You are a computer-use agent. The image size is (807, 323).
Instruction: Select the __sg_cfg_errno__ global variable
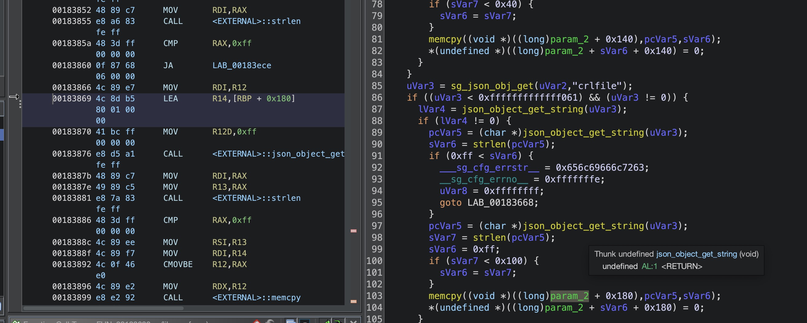(484, 179)
